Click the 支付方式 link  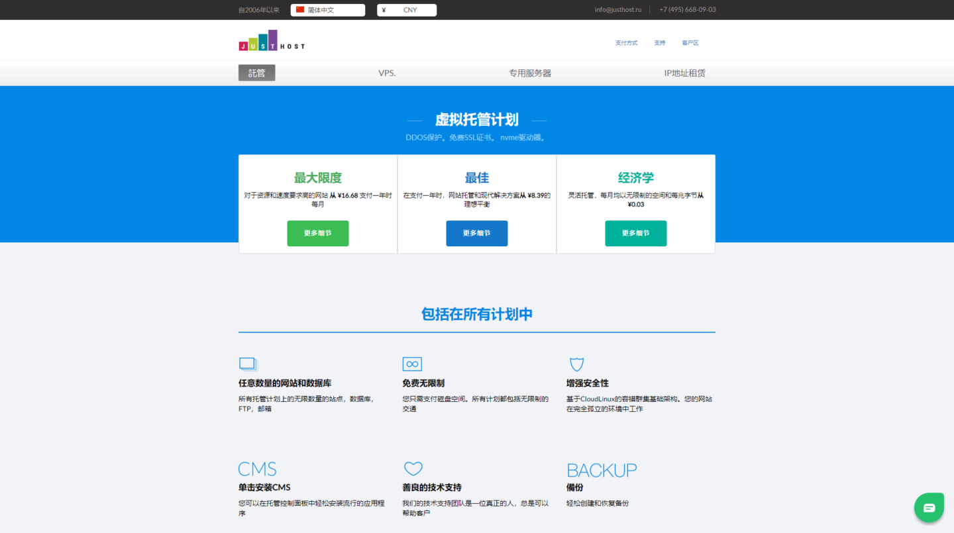coord(626,43)
